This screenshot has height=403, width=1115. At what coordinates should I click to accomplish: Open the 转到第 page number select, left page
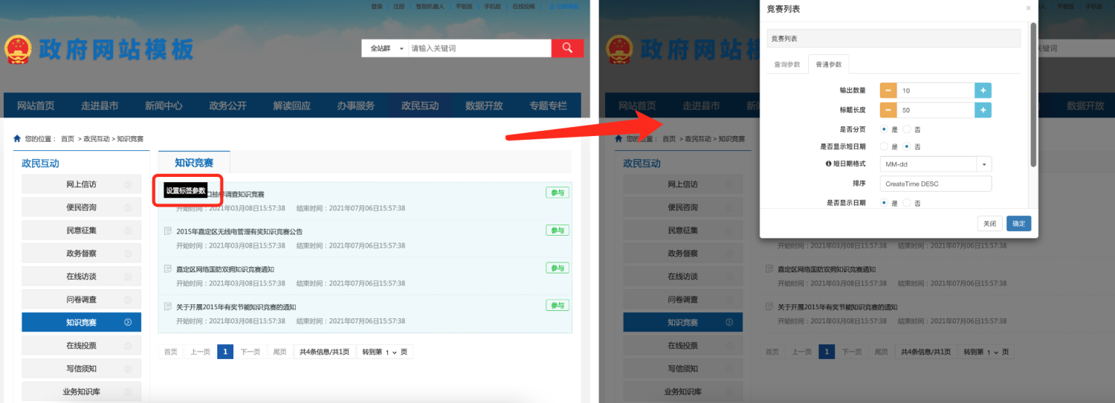pyautogui.click(x=392, y=352)
